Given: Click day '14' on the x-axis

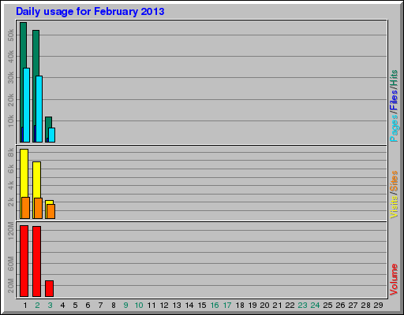Looking at the screenshot, I should click(189, 306).
